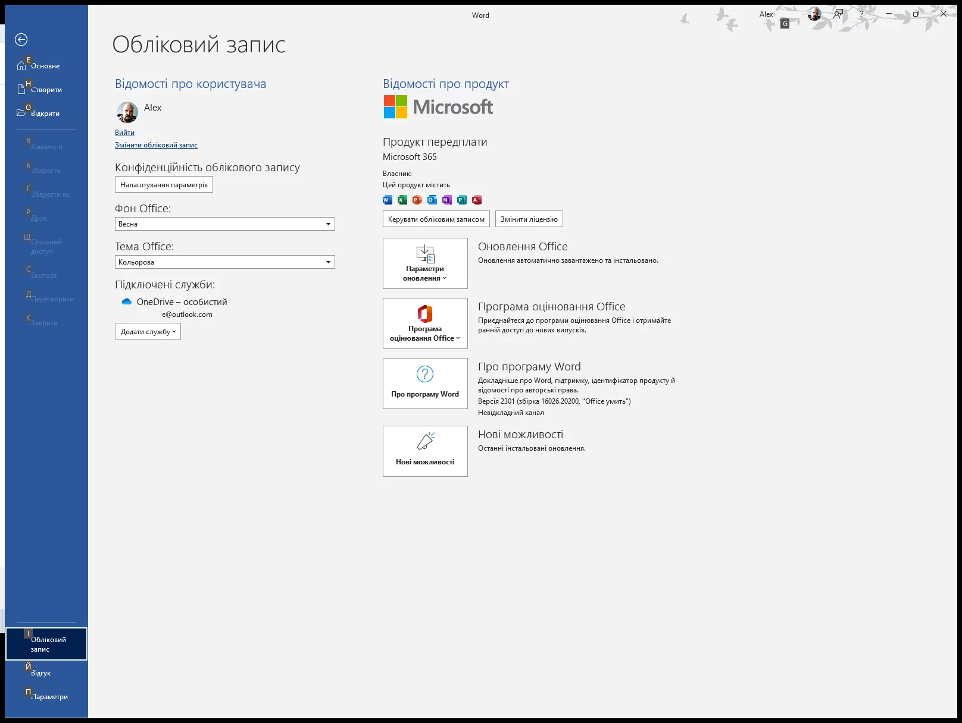Screen dimensions: 962x723
Task: Select Обліковий запис in the sidebar
Action: tap(46, 644)
